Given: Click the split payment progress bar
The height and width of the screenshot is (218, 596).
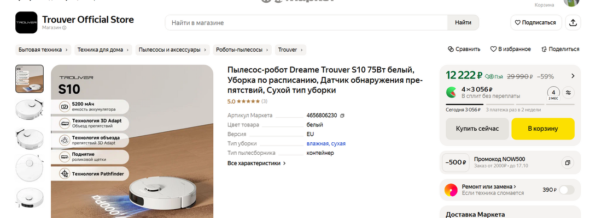Looking at the screenshot, I should 510,104.
